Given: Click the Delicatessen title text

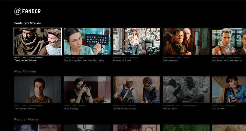Looking at the screenshot, I should point(170,61).
